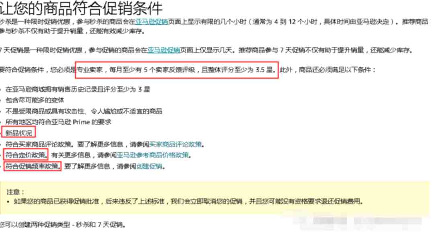This screenshot has width=434, height=234.
Task: Click the 创建促销 link
Action: pos(149,166)
